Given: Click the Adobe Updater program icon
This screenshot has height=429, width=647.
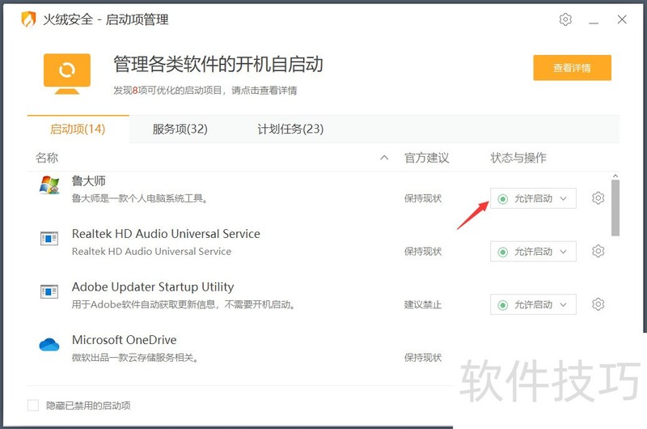Looking at the screenshot, I should [x=49, y=291].
